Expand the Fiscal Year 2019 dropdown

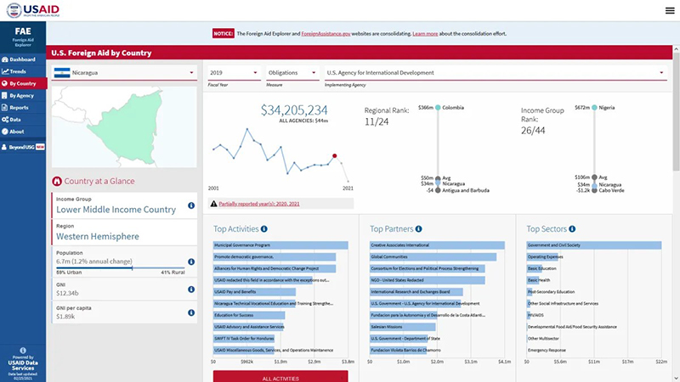pyautogui.click(x=233, y=73)
